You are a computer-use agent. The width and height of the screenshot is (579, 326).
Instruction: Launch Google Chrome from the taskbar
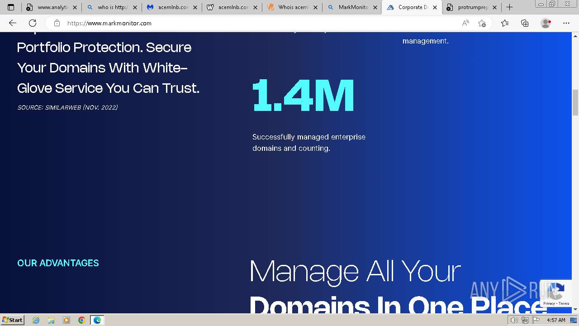point(82,320)
